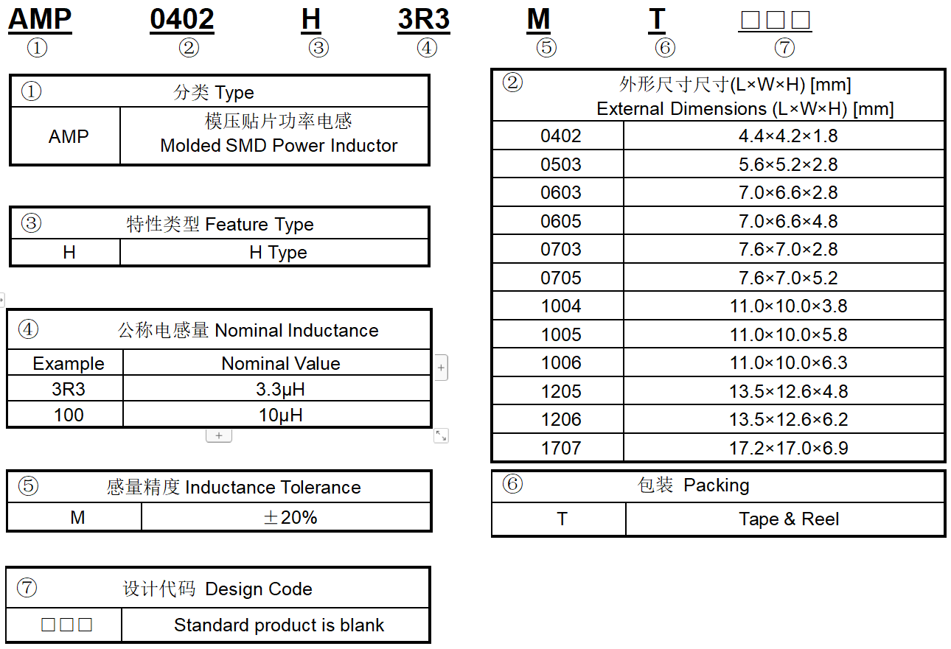Click the '±20%' tolerance cell
This screenshot has height=649, width=951.
(286, 518)
